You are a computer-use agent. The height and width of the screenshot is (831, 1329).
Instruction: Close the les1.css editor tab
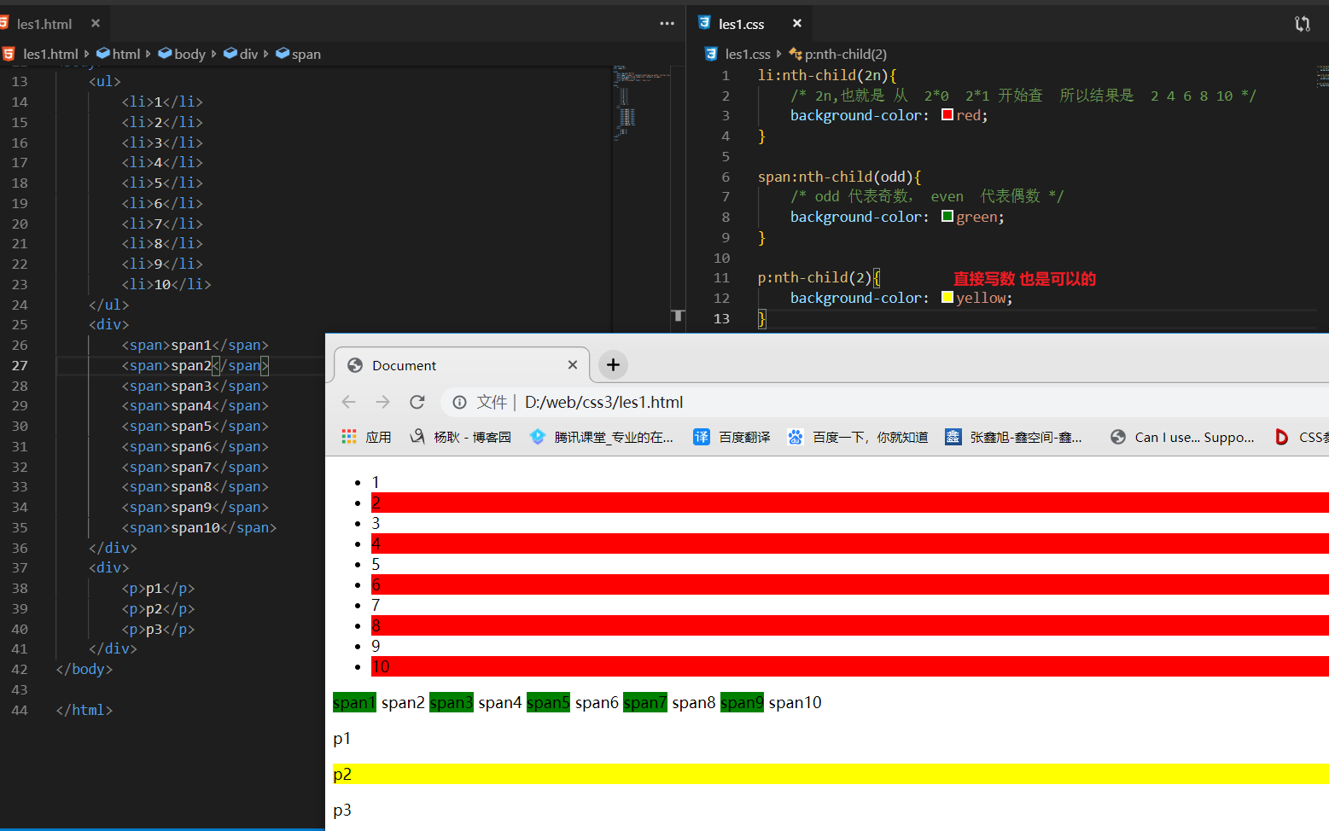[x=796, y=24]
